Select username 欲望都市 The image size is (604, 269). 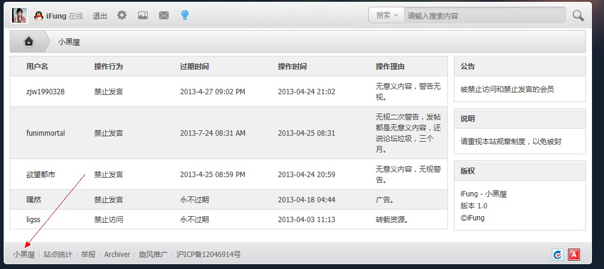coord(41,174)
